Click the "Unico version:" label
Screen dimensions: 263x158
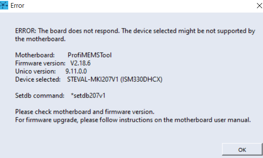pyautogui.click(x=36, y=71)
